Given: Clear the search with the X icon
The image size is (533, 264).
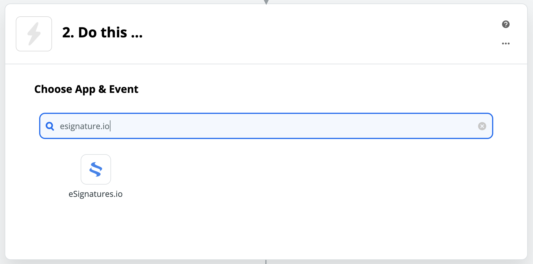Looking at the screenshot, I should 482,126.
